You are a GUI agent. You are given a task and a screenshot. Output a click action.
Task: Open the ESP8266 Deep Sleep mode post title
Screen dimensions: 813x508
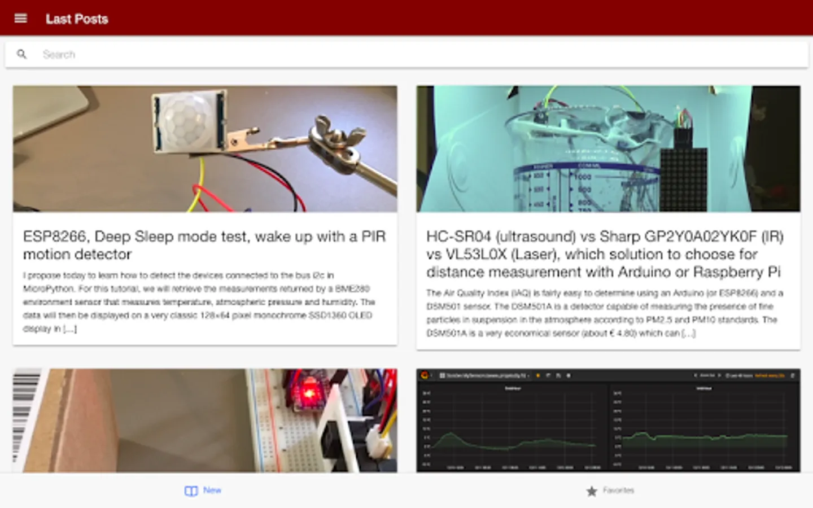(204, 245)
